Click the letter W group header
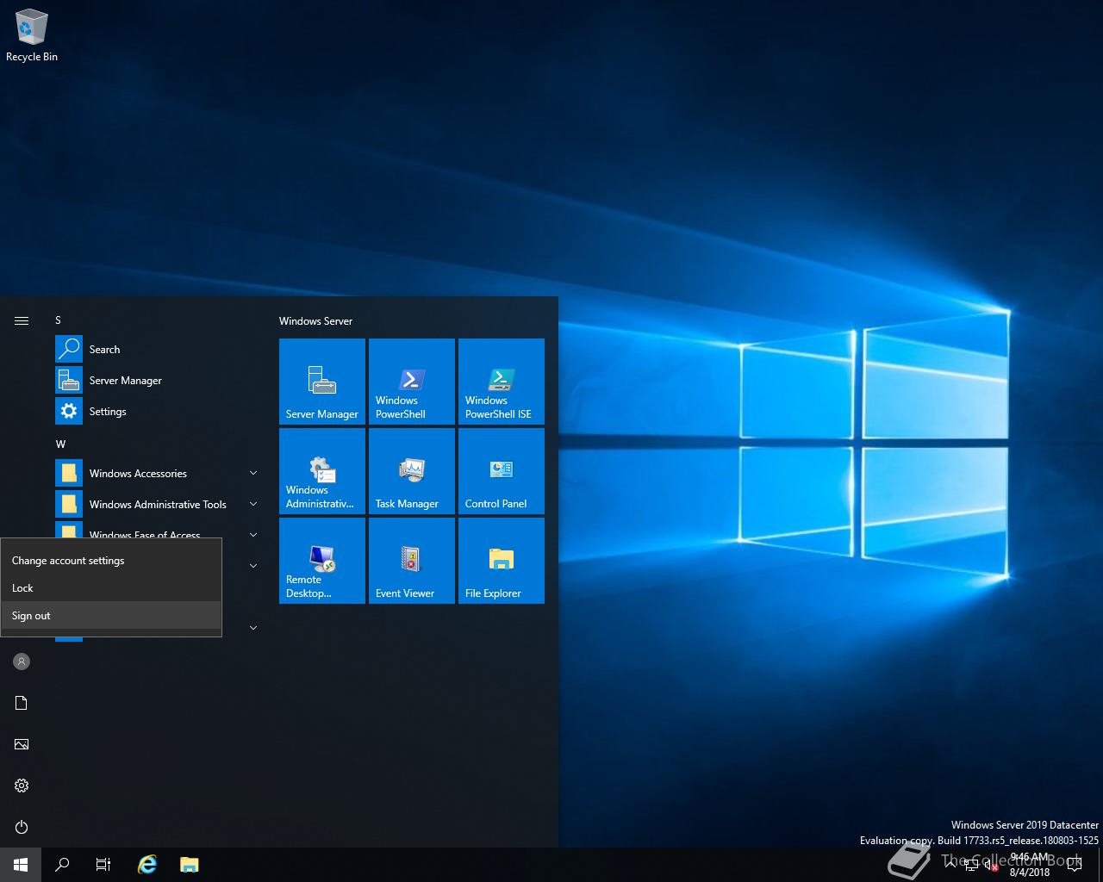Image resolution: width=1103 pixels, height=882 pixels. tap(60, 444)
